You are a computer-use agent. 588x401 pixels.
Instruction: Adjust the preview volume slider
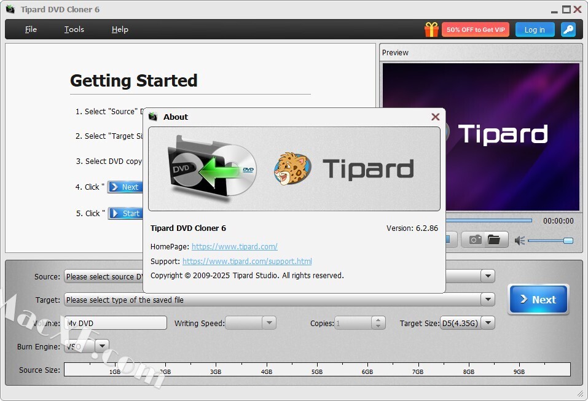pos(551,241)
